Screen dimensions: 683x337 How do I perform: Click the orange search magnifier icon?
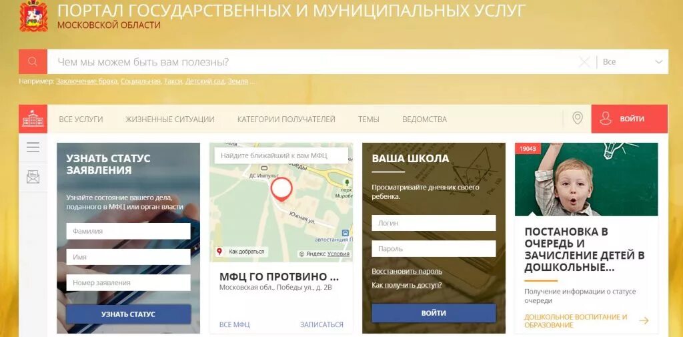tap(33, 61)
